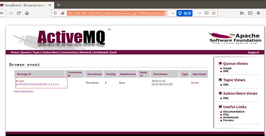Click the Useful Links sidebar heading
Image resolution: width=266 pixels, height=136 pixels.
pos(235,107)
